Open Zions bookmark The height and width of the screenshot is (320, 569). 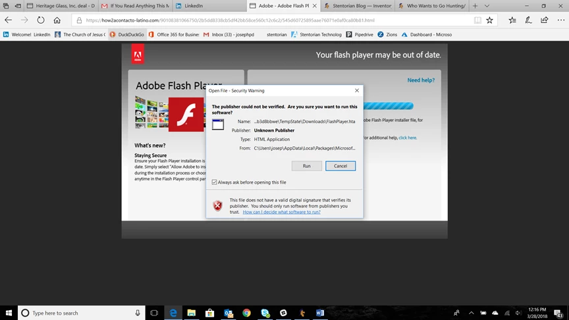[387, 34]
